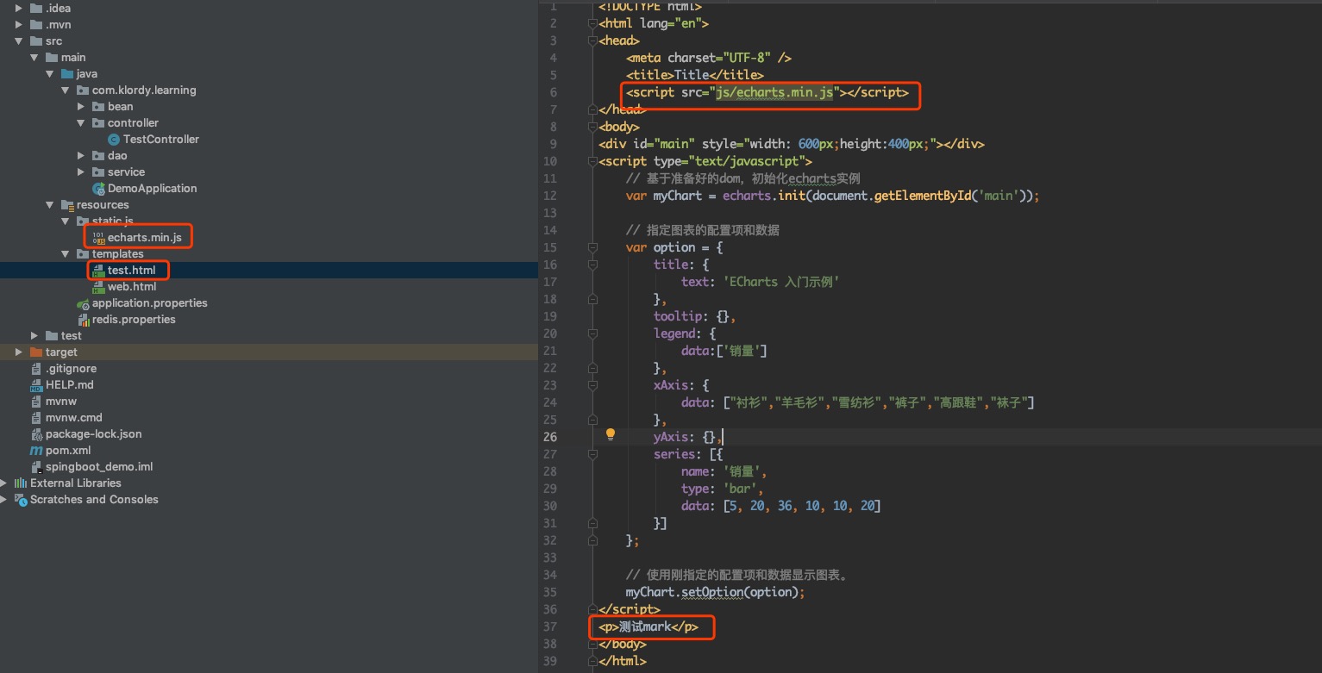Fold the series array at line 27

[x=592, y=454]
